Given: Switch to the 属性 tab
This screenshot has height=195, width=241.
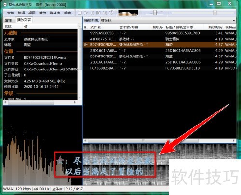Looking at the screenshot, I should coord(8,20).
